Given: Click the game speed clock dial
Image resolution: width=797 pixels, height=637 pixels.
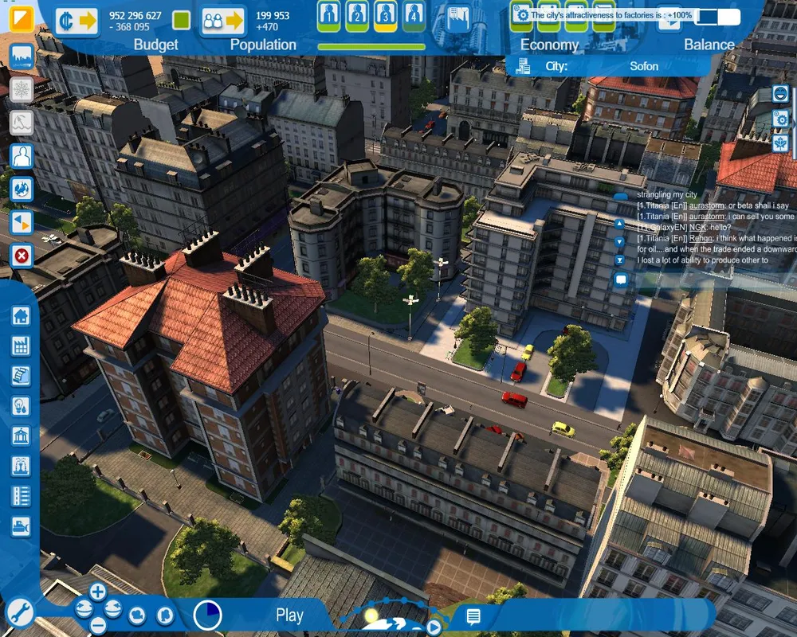Looking at the screenshot, I should tap(207, 615).
